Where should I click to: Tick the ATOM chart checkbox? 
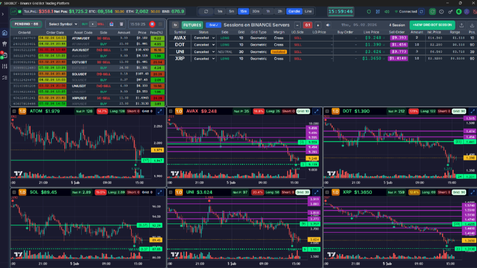point(14,111)
